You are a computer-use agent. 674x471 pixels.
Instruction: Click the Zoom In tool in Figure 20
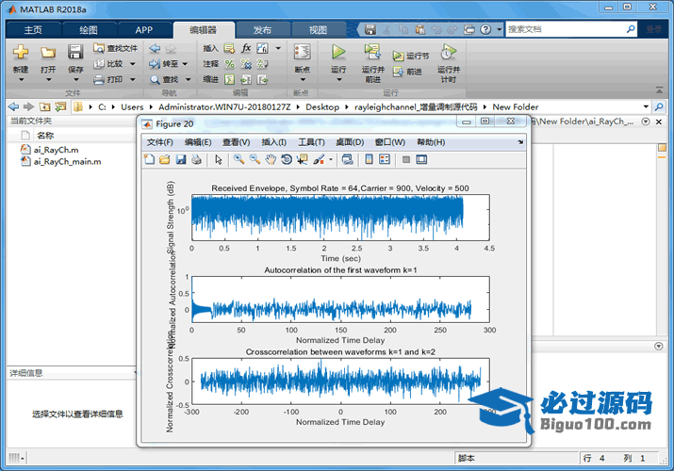point(239,159)
